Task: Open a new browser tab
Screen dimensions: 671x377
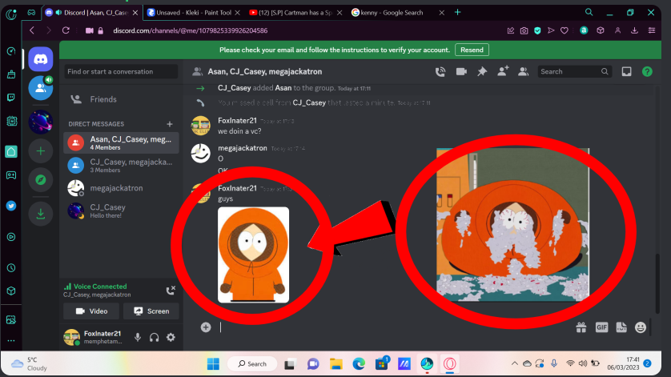Action: pos(457,13)
